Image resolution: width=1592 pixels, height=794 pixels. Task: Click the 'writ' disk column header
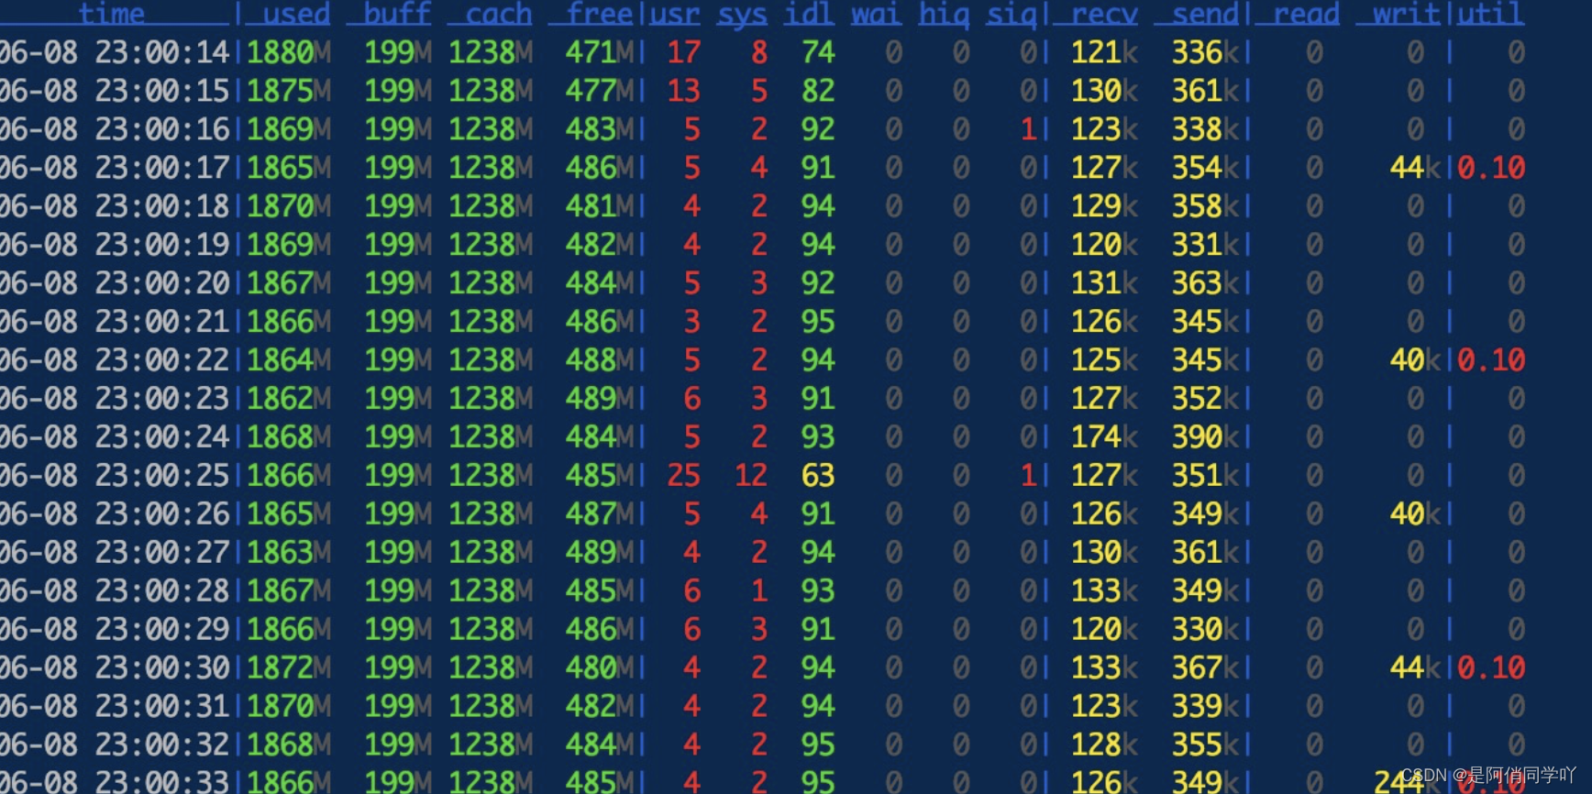coord(1407,14)
